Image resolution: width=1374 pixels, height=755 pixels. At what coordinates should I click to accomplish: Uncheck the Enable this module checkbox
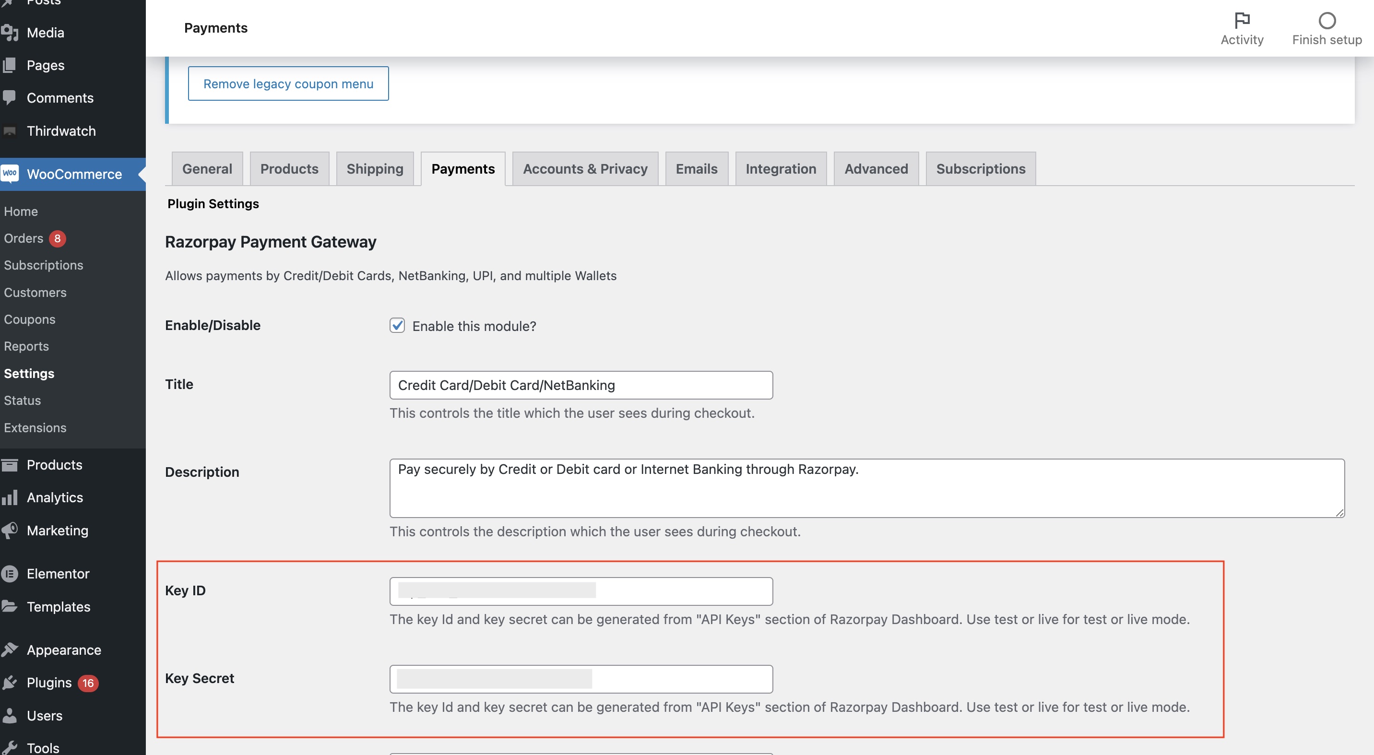pos(397,325)
